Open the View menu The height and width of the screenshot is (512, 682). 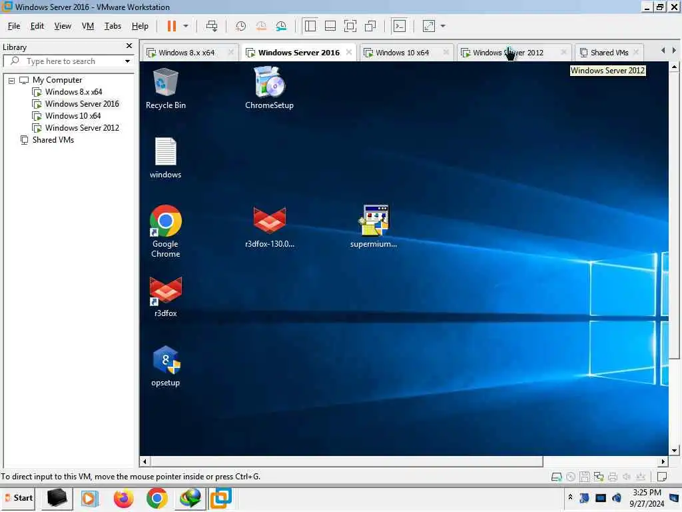point(63,26)
